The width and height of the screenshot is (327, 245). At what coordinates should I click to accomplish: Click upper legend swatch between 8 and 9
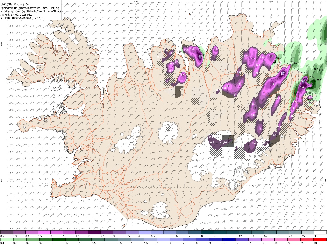(x=207, y=232)
